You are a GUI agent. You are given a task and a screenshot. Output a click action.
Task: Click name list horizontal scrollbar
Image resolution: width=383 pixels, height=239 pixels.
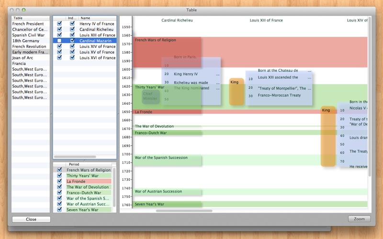75,157
